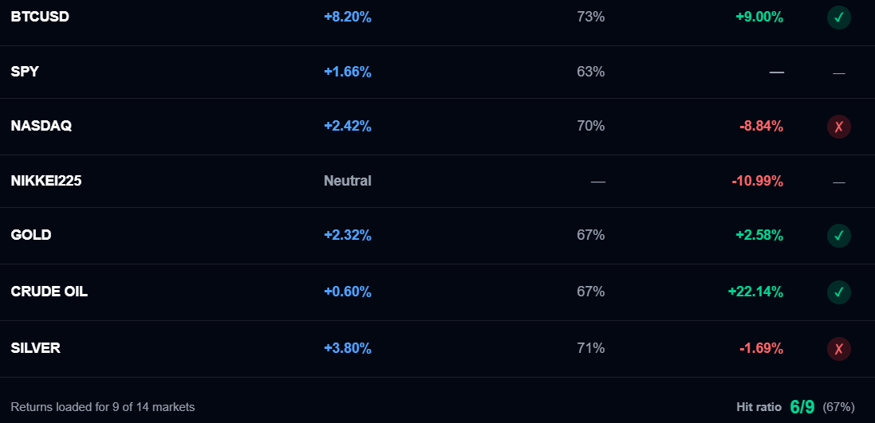
Task: Click the -8.84% actual return for NASDAQ
Action: coord(761,127)
